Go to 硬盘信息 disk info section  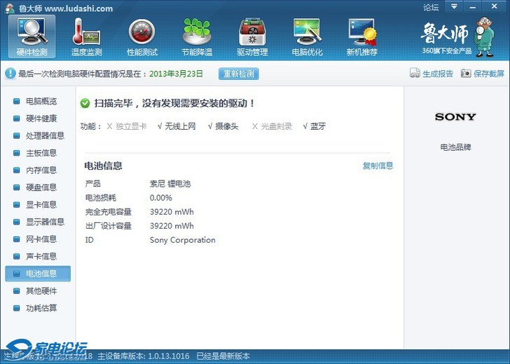pyautogui.click(x=41, y=187)
